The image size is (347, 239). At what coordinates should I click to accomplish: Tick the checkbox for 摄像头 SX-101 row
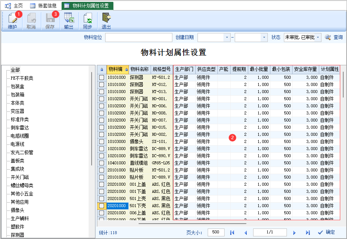[101, 141]
